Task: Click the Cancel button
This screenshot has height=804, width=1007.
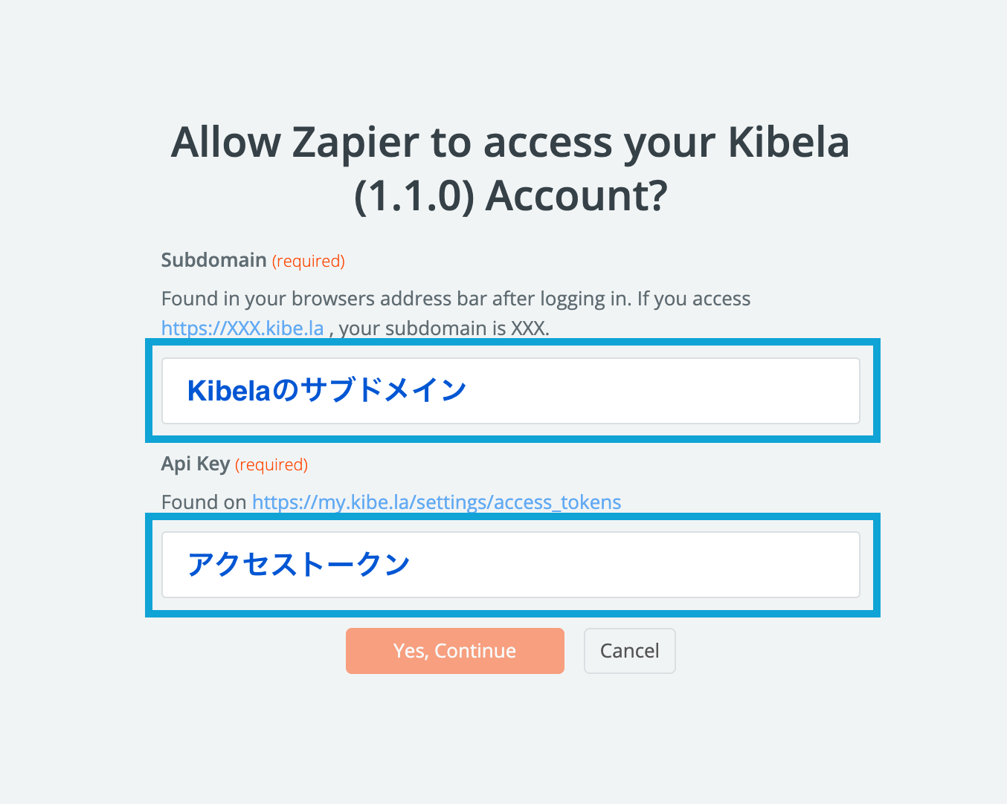Action: click(x=629, y=651)
